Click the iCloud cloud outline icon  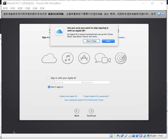click(49, 58)
